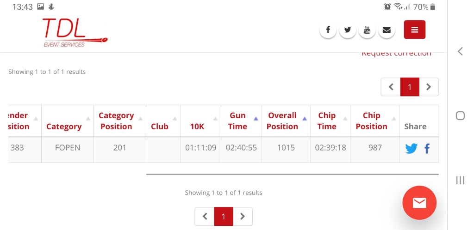This screenshot has height=230, width=474.
Task: Open the TDL Facebook page icon
Action: click(328, 30)
